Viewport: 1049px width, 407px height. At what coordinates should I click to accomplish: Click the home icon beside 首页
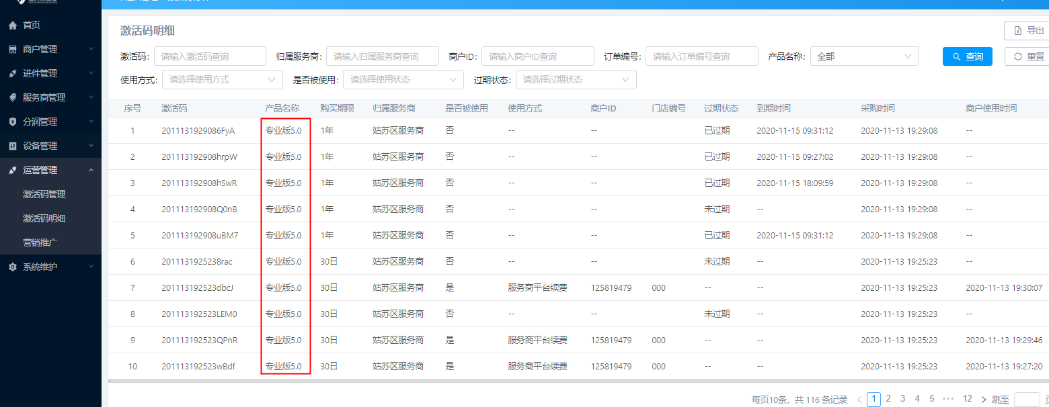tap(12, 25)
